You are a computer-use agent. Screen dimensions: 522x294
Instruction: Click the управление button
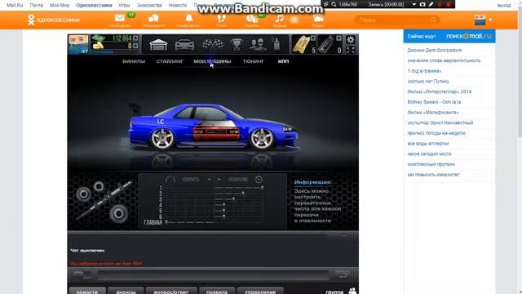click(x=260, y=291)
